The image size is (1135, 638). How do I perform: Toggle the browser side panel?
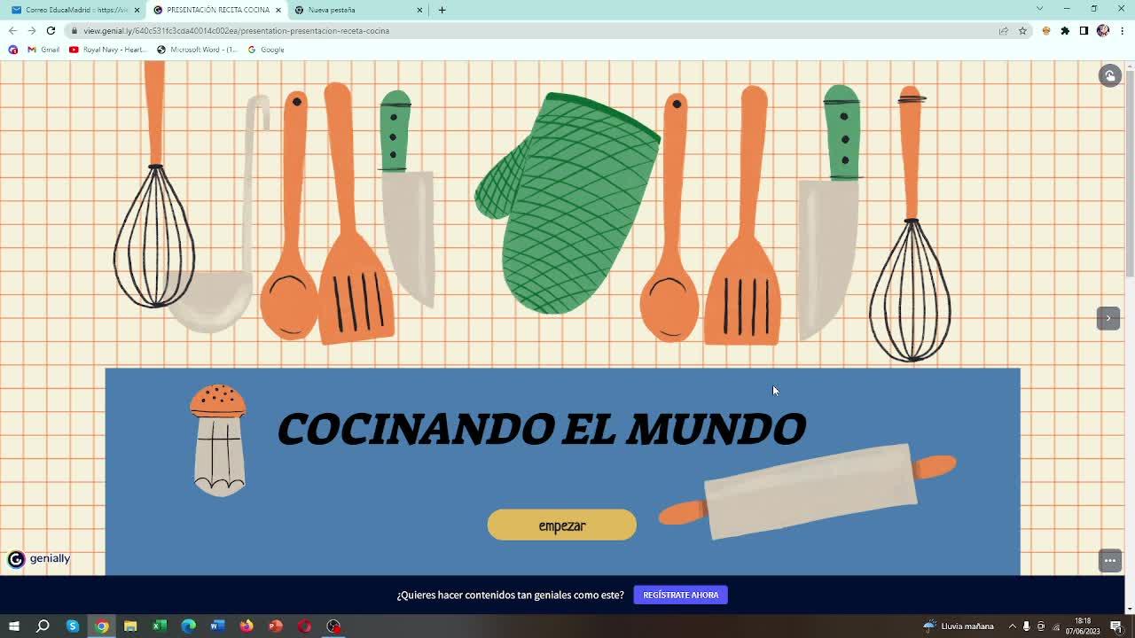coord(1084,30)
